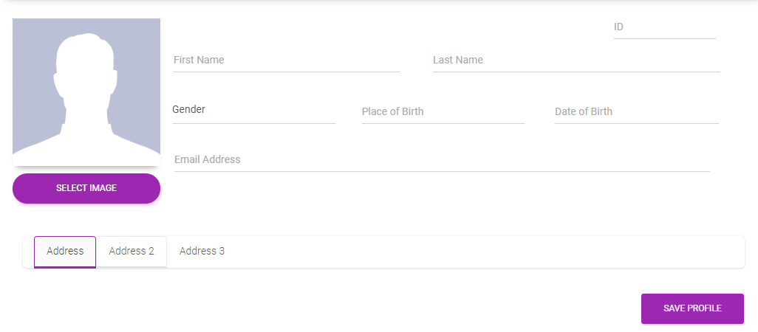The height and width of the screenshot is (332, 758).
Task: Click the 'Place of Birth' placeholder label
Action: (392, 112)
